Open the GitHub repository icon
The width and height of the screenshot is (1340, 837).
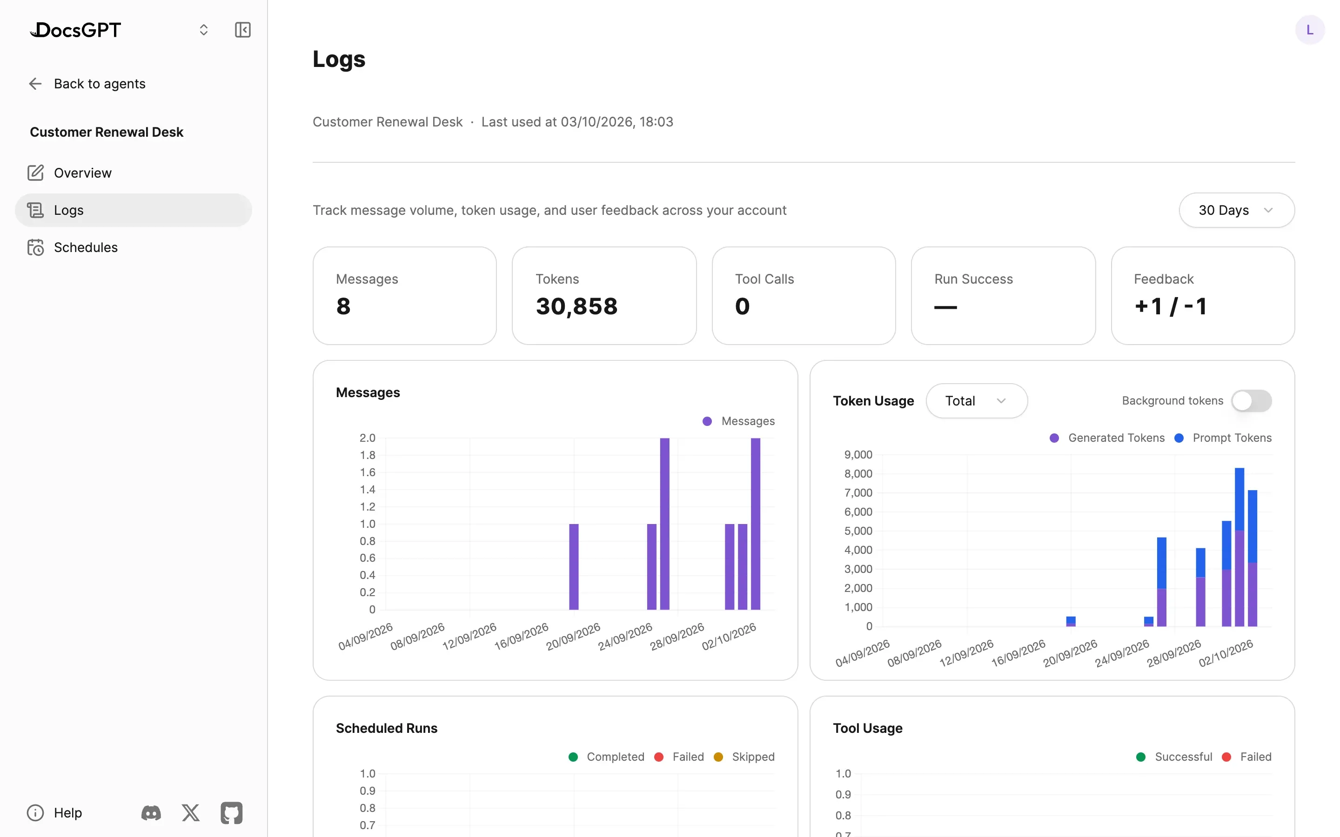tap(231, 813)
